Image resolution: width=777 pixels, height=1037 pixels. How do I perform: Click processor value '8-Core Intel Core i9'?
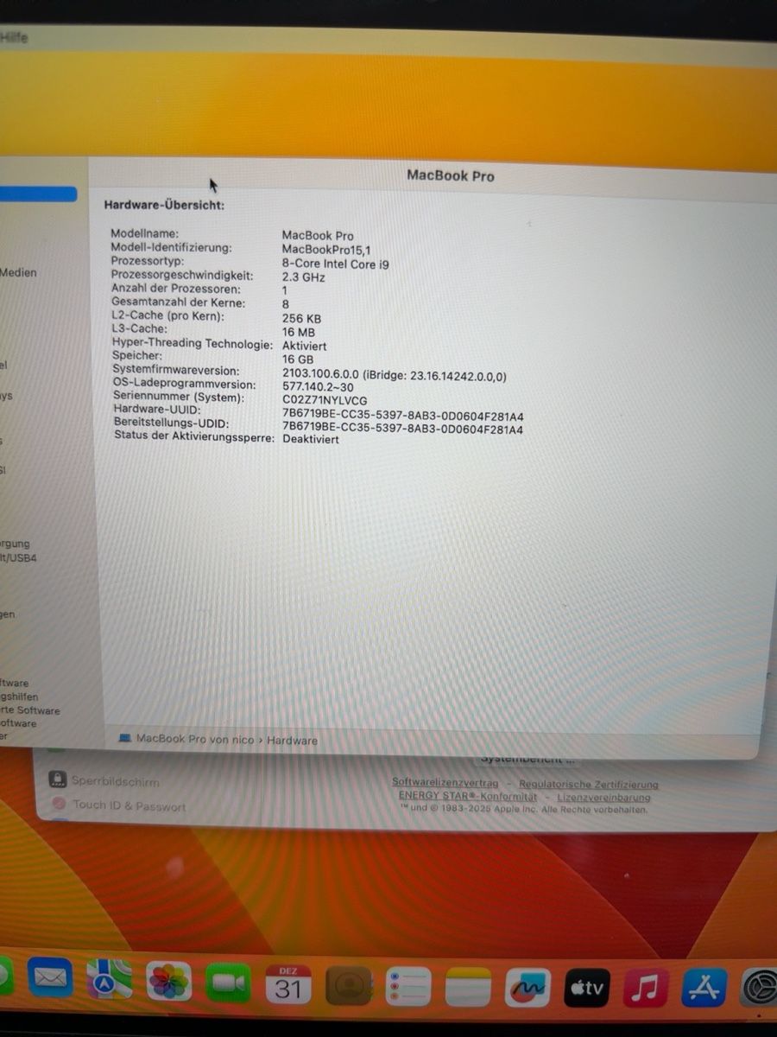coord(336,264)
